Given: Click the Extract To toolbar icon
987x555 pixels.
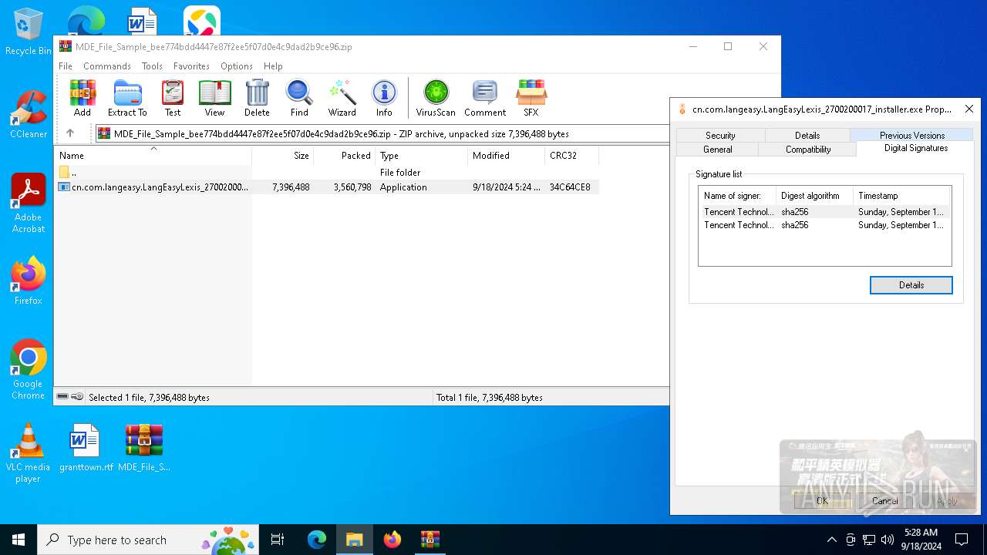Looking at the screenshot, I should [127, 98].
